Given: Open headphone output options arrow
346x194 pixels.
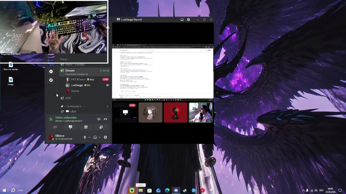Looking at the screenshot, I should (x=99, y=137).
